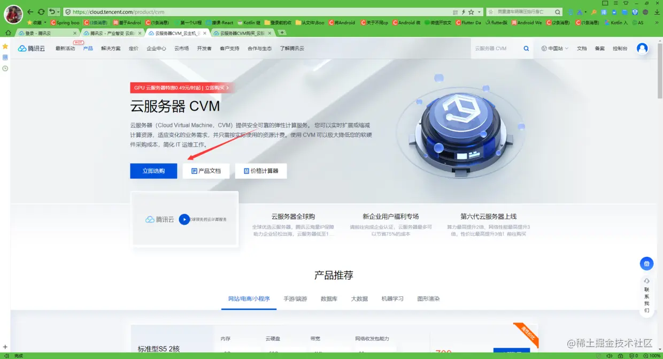Viewport: 663px width, 359px height.
Task: Open the 控制台 console link
Action: [x=620, y=48]
